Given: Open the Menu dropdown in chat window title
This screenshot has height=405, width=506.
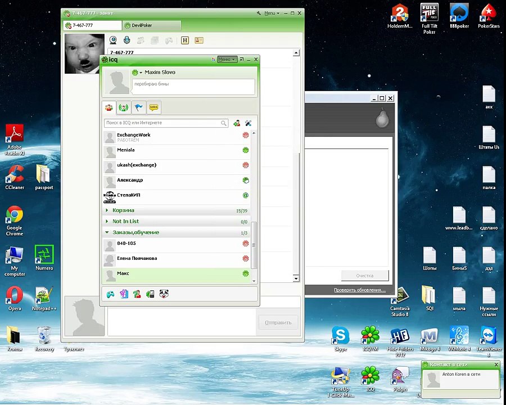Looking at the screenshot, I should point(272,13).
